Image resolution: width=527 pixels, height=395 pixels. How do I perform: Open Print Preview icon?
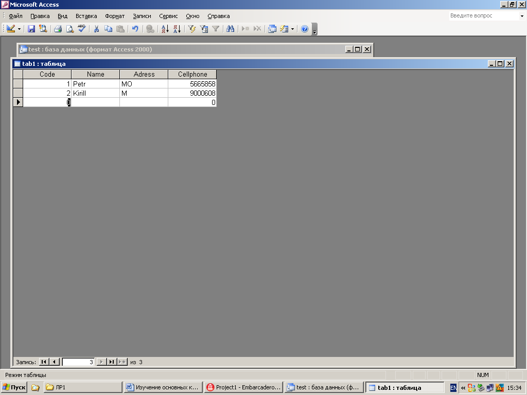tap(69, 29)
